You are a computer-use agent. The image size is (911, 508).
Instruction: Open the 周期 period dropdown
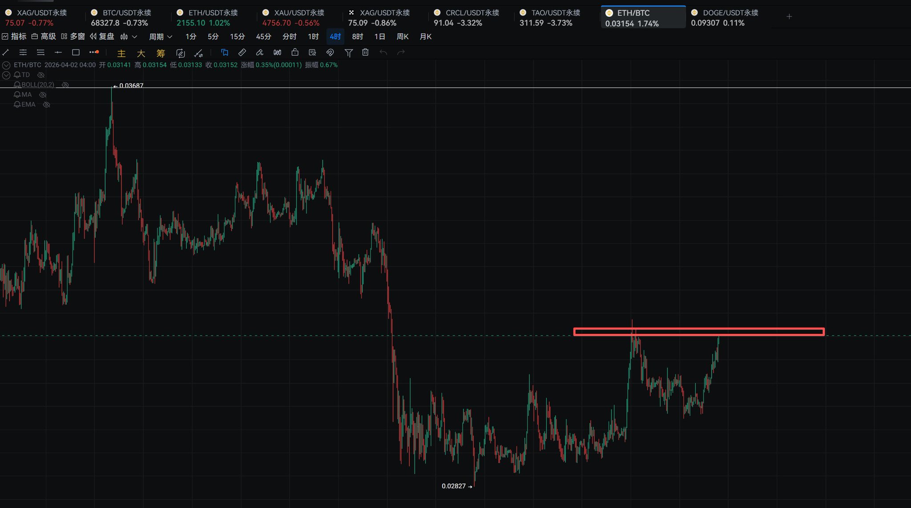[161, 36]
